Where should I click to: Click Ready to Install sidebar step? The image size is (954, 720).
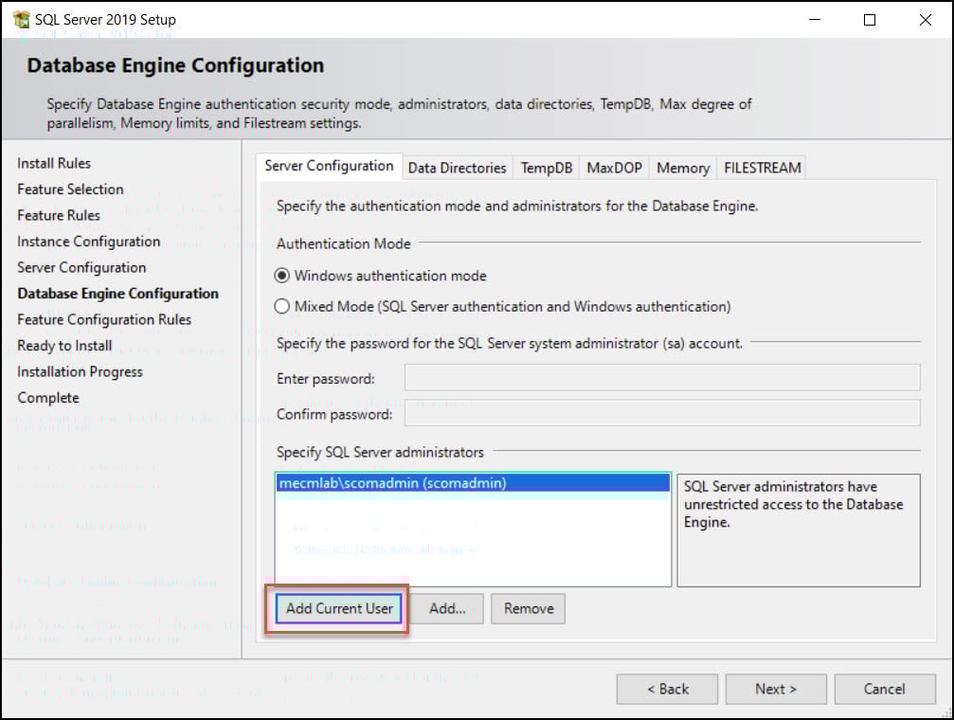pyautogui.click(x=64, y=346)
